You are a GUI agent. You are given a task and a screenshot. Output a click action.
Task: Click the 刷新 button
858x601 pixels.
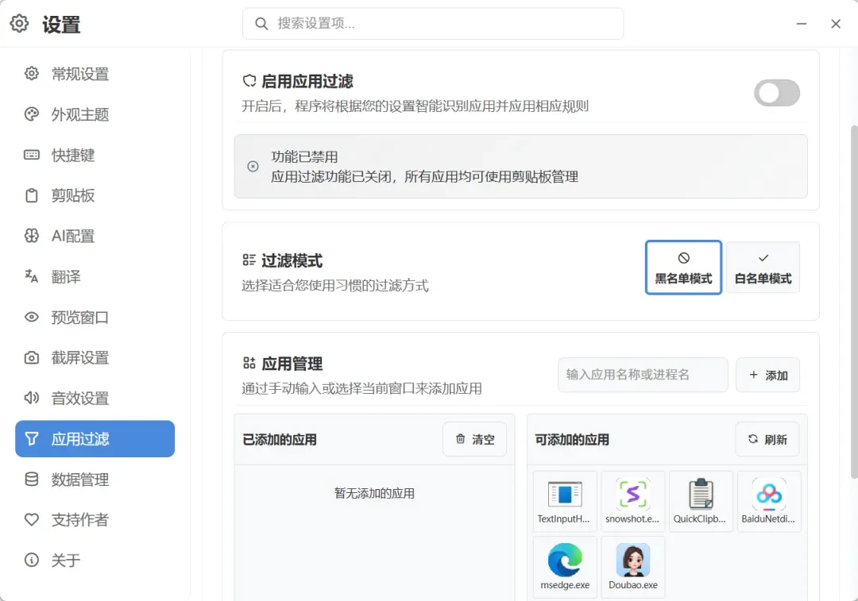point(767,439)
